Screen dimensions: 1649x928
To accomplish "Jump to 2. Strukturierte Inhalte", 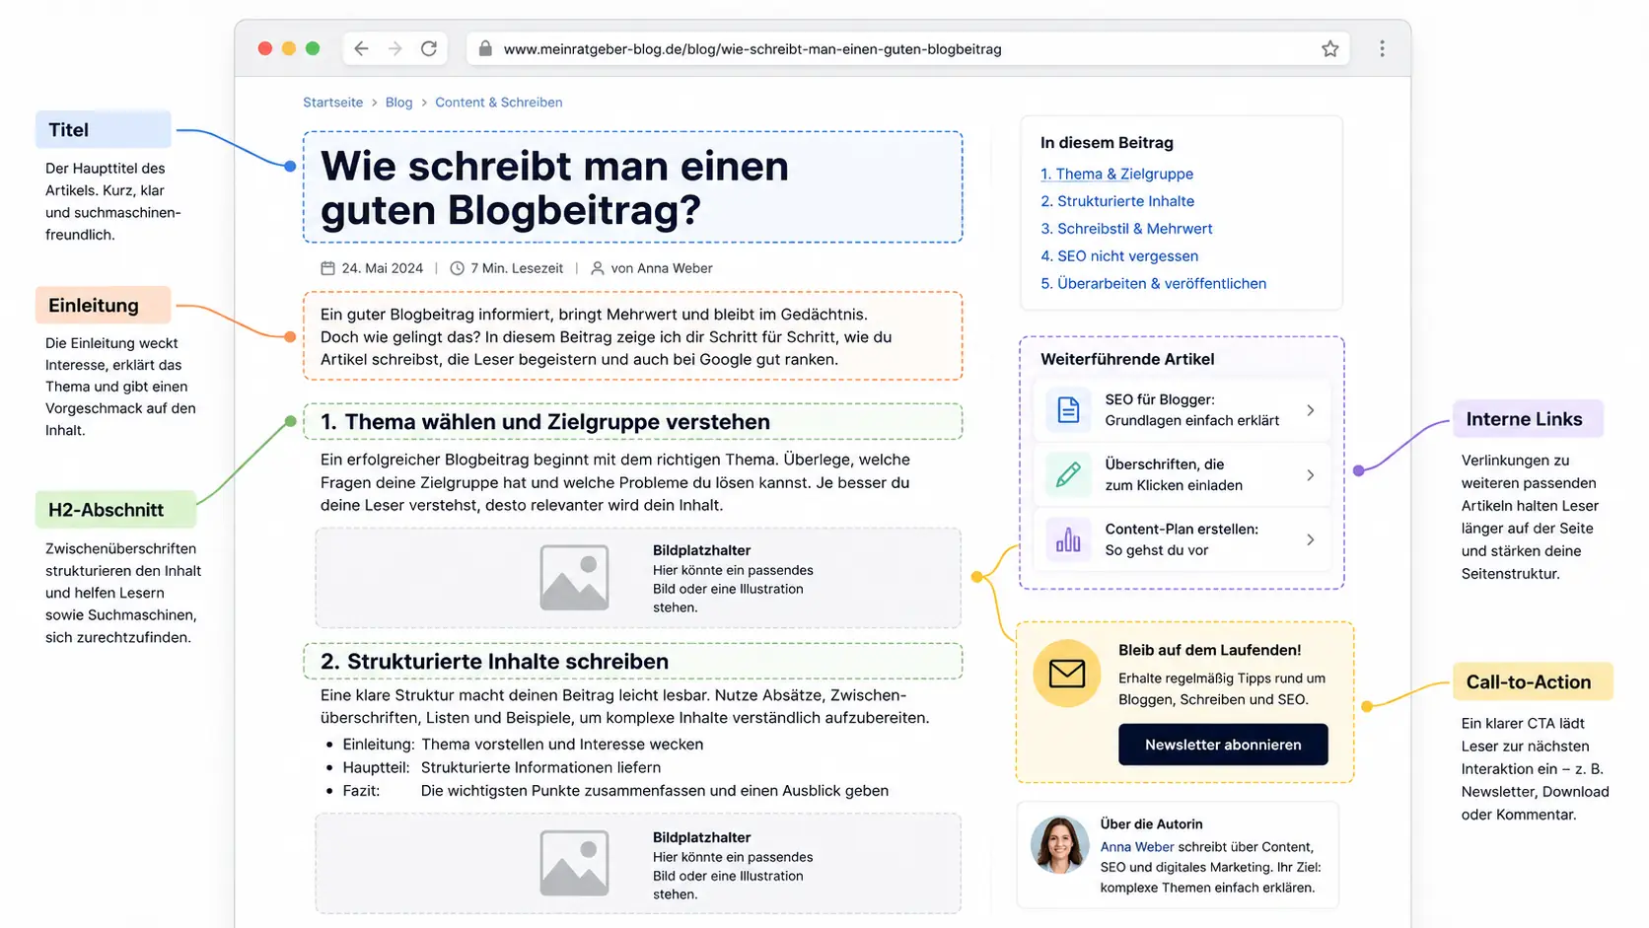I will click(1117, 201).
